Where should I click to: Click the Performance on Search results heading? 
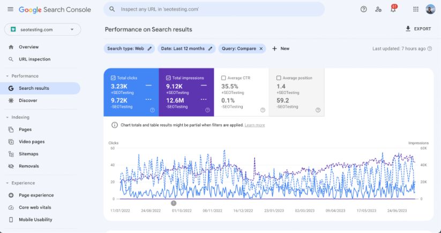click(x=148, y=29)
